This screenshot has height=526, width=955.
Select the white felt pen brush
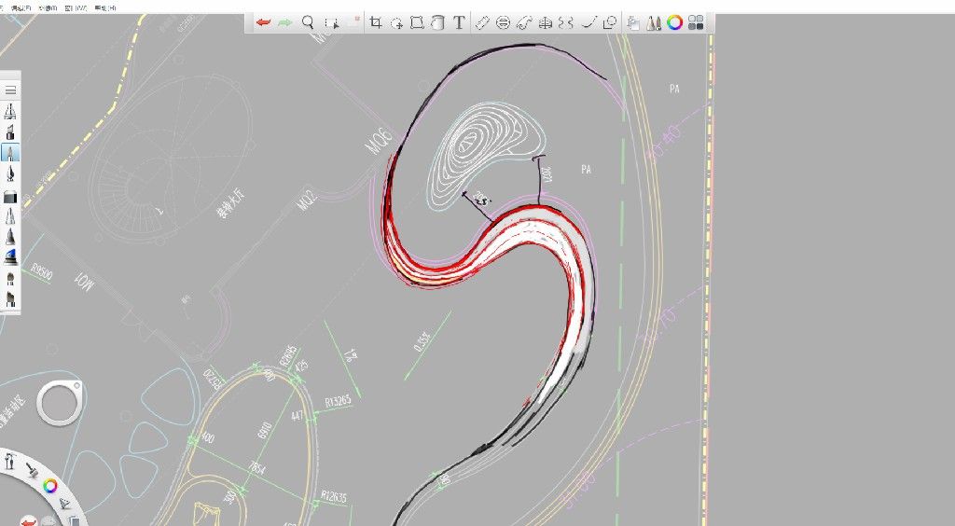[x=10, y=216]
